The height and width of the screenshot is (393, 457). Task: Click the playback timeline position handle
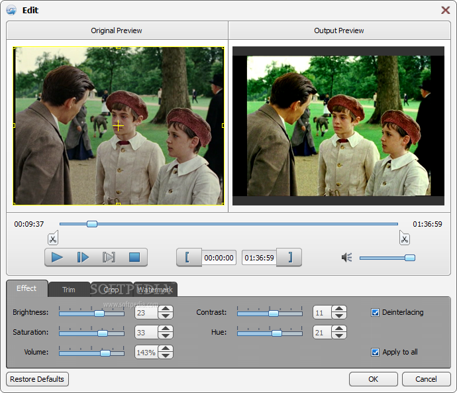(92, 224)
